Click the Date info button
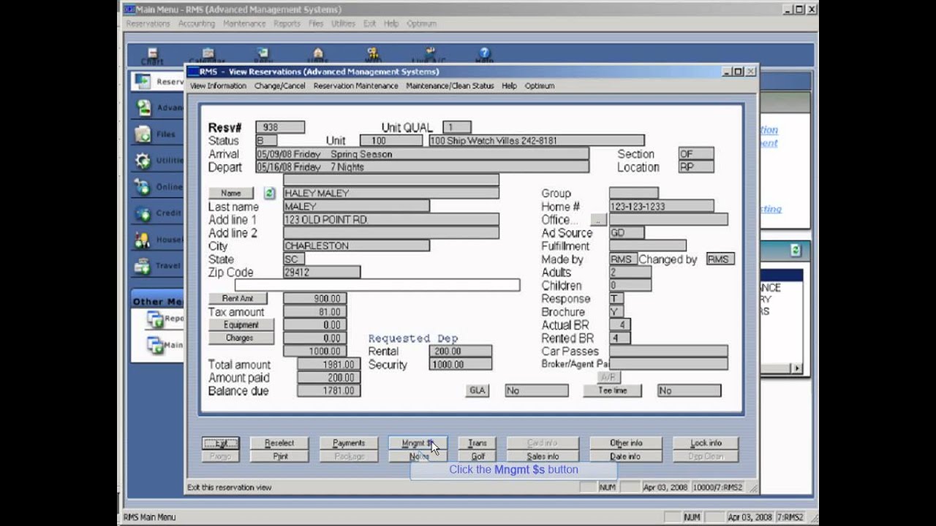 (x=626, y=456)
